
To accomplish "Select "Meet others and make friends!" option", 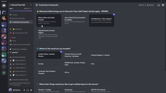I will point(49,20).
